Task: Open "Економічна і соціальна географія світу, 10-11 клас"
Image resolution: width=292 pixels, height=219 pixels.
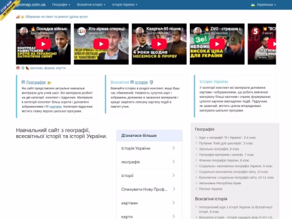Action: pos(236,177)
